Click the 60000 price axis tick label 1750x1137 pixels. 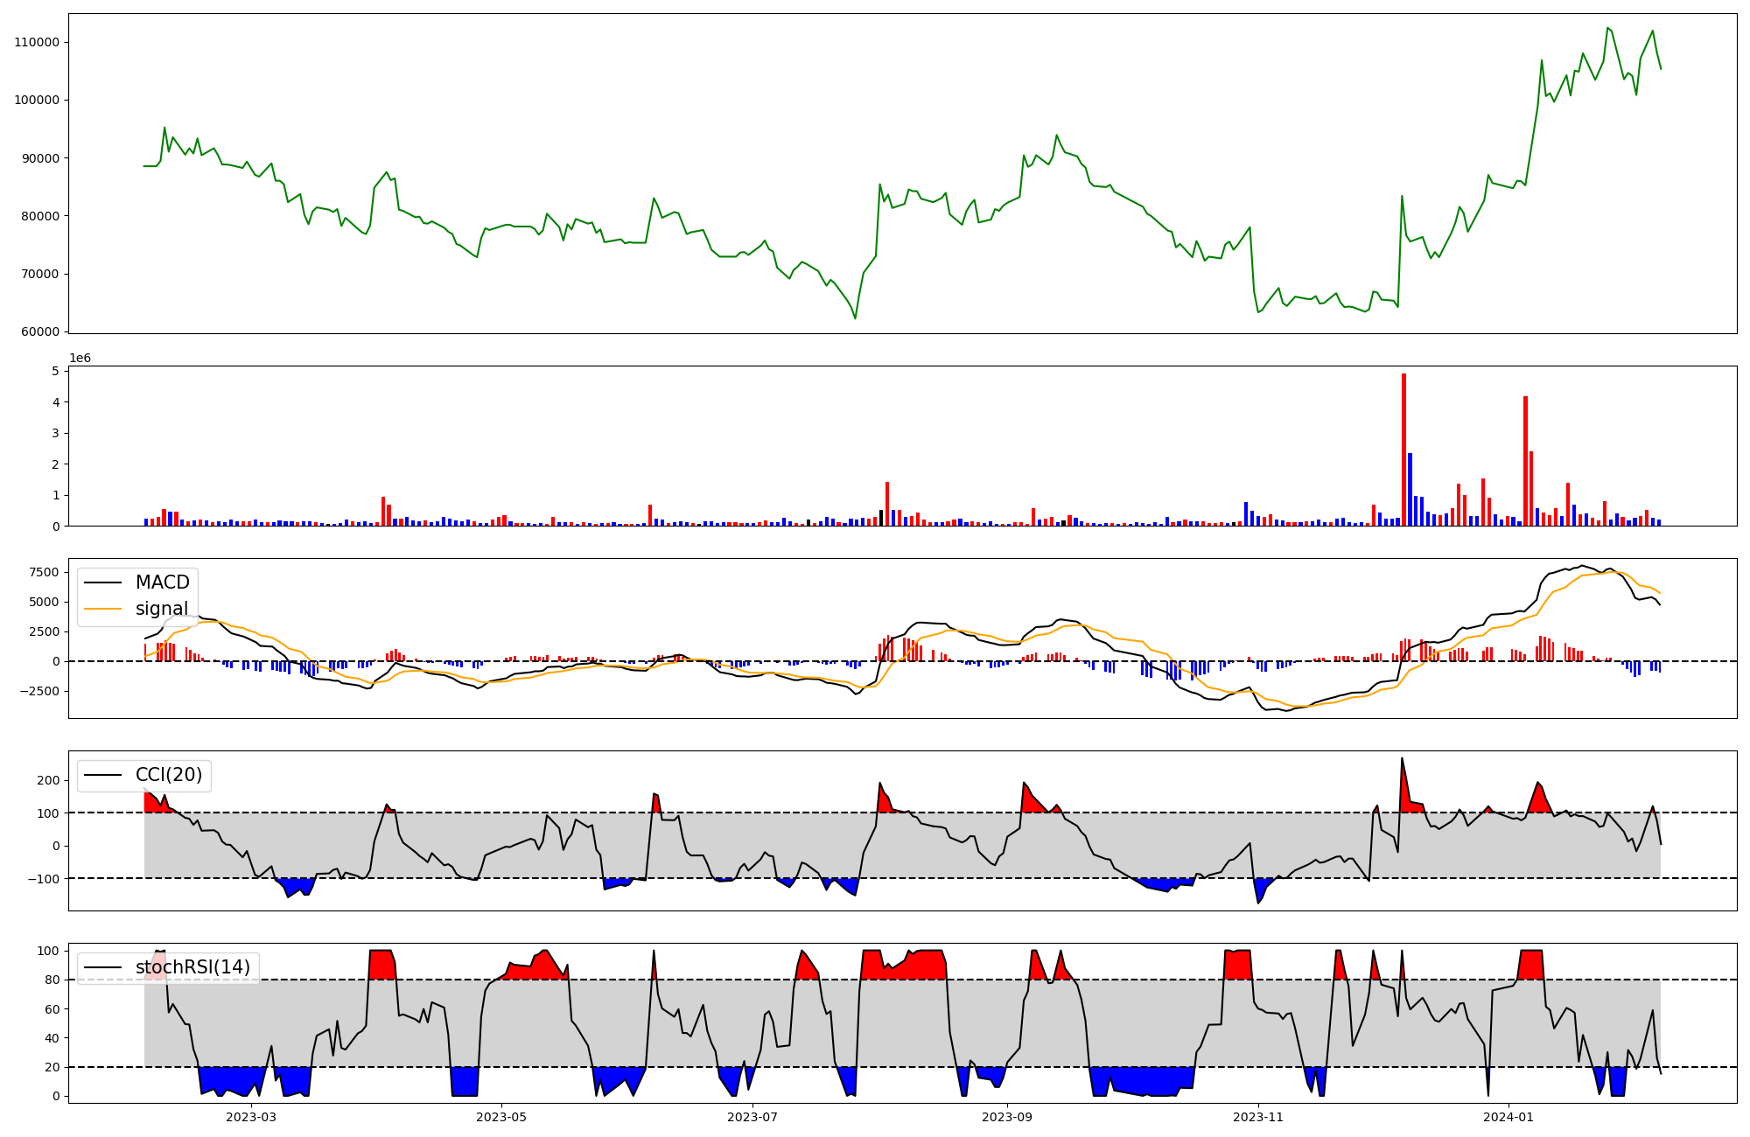click(x=40, y=331)
